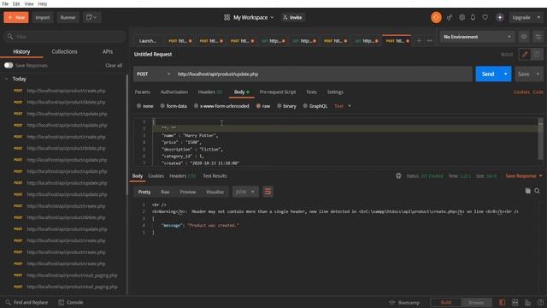Select the none body type radio
The height and width of the screenshot is (308, 547).
[138, 106]
